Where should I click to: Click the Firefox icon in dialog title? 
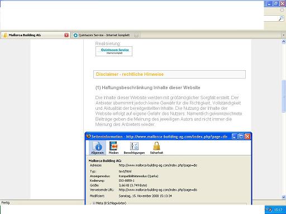tap(89, 137)
